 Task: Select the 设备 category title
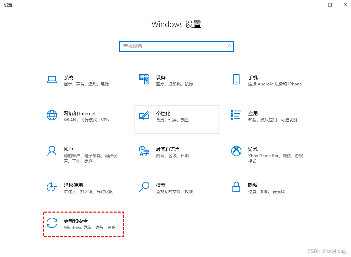[161, 78]
